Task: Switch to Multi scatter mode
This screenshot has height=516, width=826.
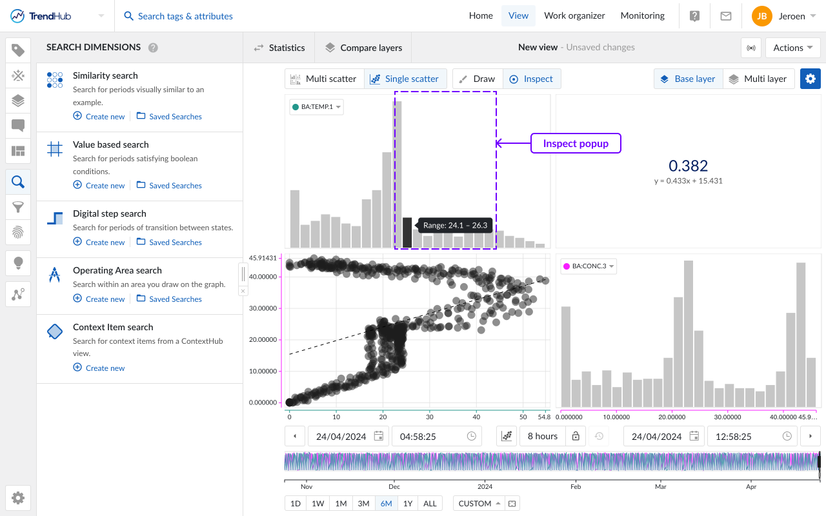Action: pyautogui.click(x=324, y=79)
